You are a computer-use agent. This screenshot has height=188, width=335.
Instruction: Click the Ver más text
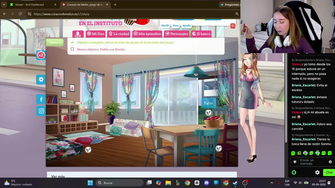point(58,177)
